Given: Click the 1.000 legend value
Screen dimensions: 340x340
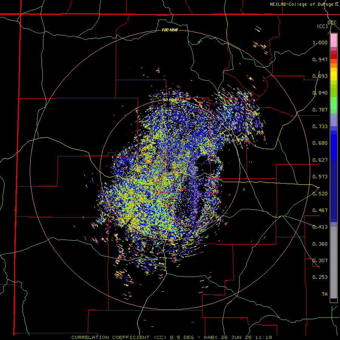Looking at the screenshot, I should [x=320, y=42].
